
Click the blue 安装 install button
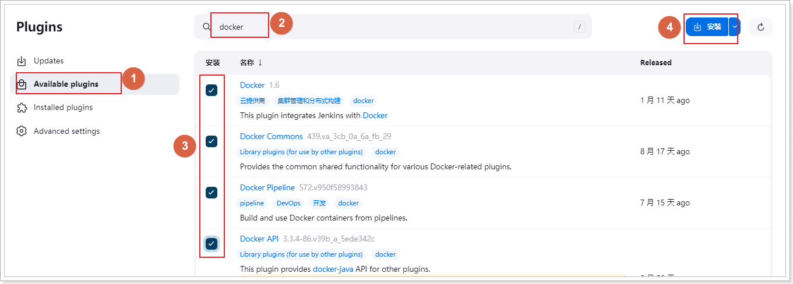[x=707, y=27]
